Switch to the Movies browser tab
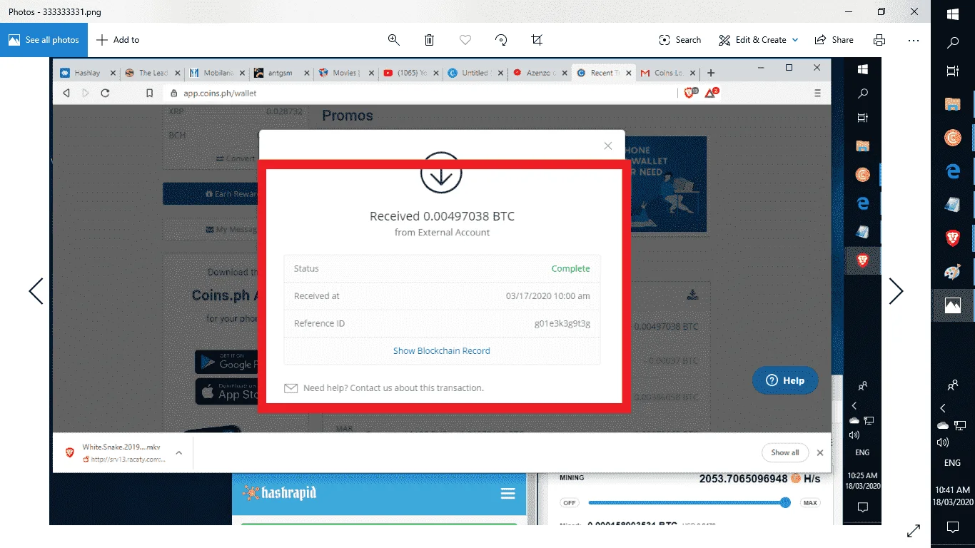Image resolution: width=975 pixels, height=548 pixels. point(345,73)
